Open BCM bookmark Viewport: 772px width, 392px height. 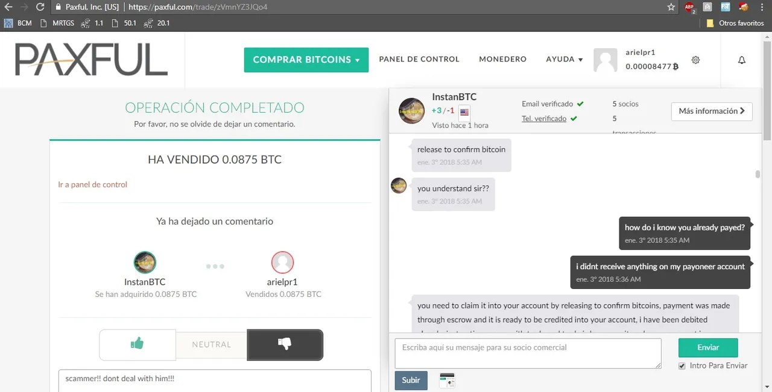click(18, 23)
